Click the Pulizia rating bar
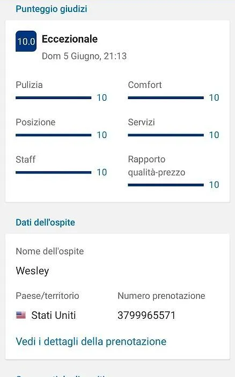The height and width of the screenshot is (377, 235). point(54,98)
